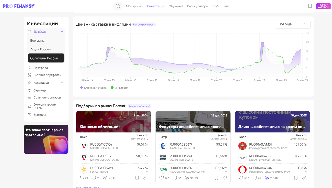Open Обучение in top navigation
332x188 pixels.
[x=176, y=6]
